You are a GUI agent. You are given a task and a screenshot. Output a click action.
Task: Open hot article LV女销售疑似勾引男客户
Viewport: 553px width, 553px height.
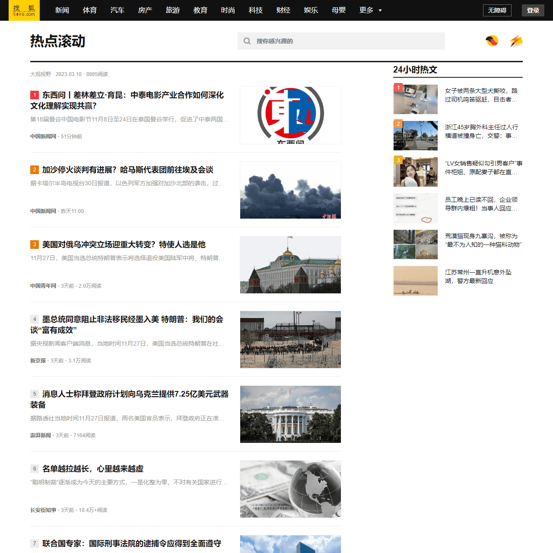pos(484,168)
